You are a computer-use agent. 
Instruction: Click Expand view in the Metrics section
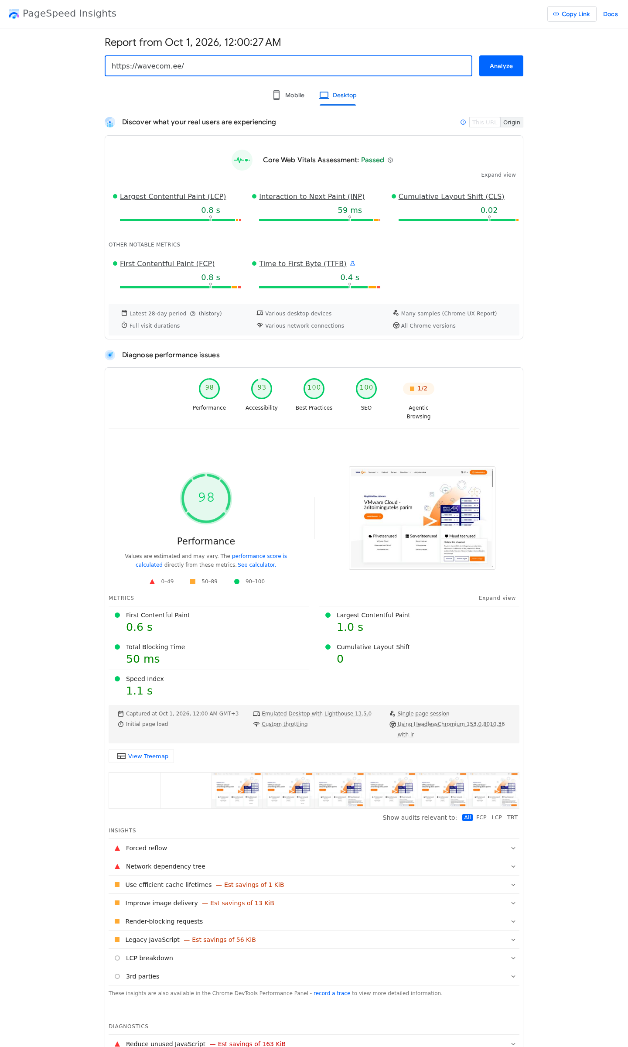497,598
